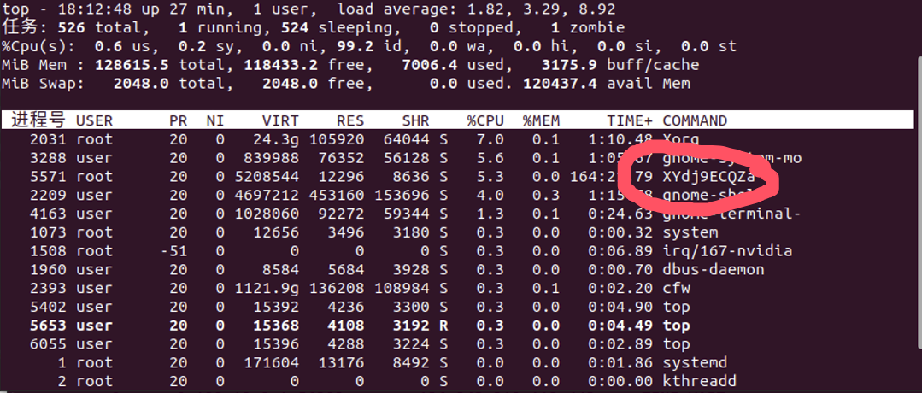This screenshot has width=922, height=393.
Task: Click the %MEM column header
Action: pyautogui.click(x=541, y=120)
